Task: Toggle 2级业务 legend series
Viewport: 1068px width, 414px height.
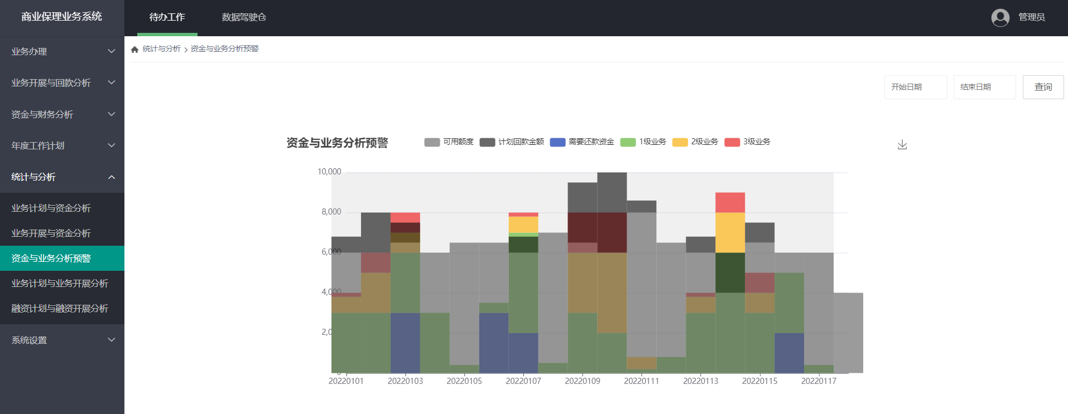Action: pyautogui.click(x=695, y=142)
